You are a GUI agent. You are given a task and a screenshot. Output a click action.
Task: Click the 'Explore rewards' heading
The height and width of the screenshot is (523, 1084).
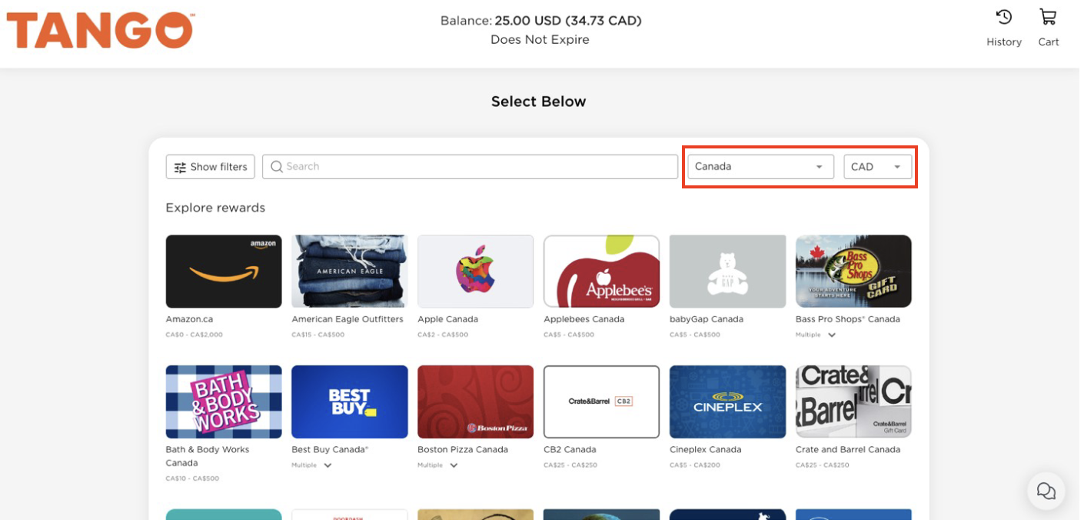(x=216, y=209)
